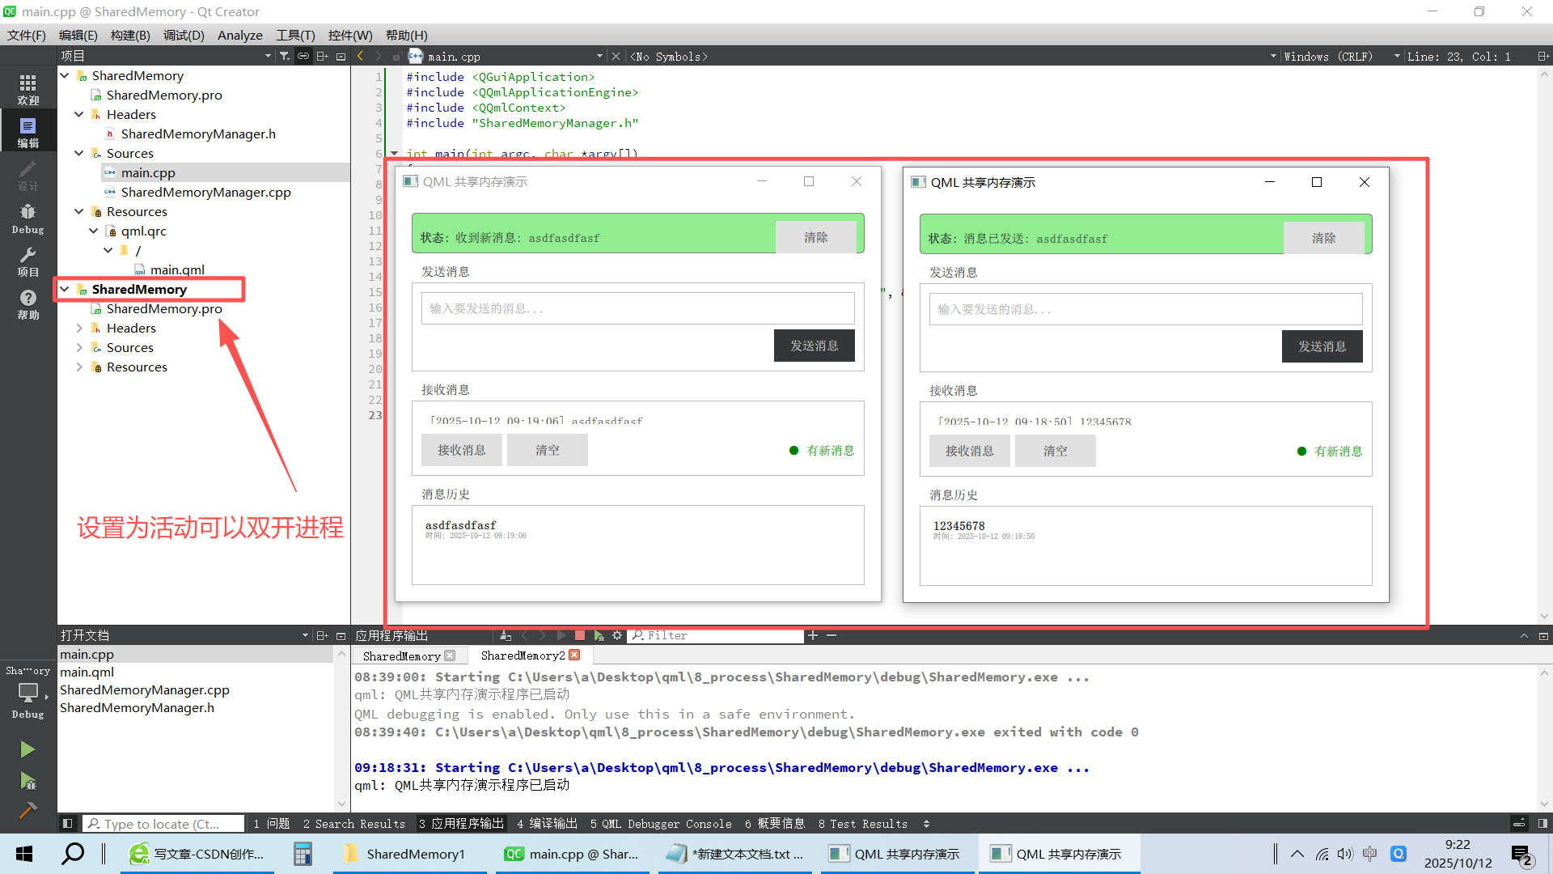Screen dimensions: 1553x874
Task: Open the Help mode in sidebar
Action: [x=28, y=303]
